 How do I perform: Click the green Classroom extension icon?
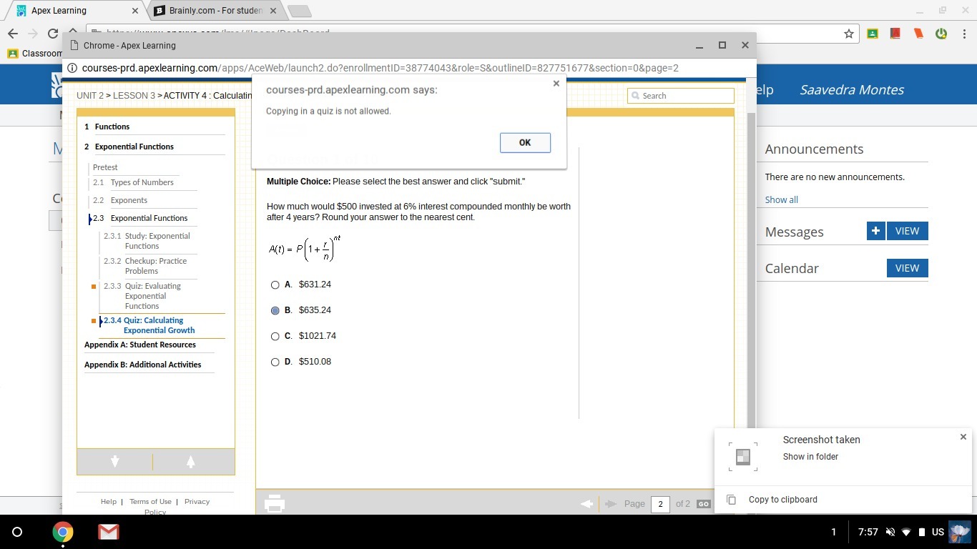click(873, 34)
